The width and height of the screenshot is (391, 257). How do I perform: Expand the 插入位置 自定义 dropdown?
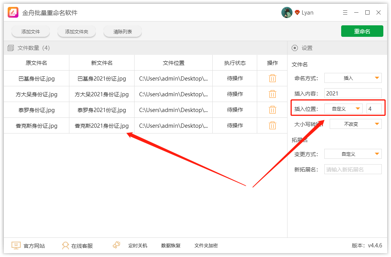(343, 109)
